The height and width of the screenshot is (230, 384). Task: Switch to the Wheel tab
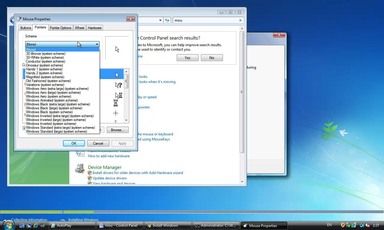[79, 28]
